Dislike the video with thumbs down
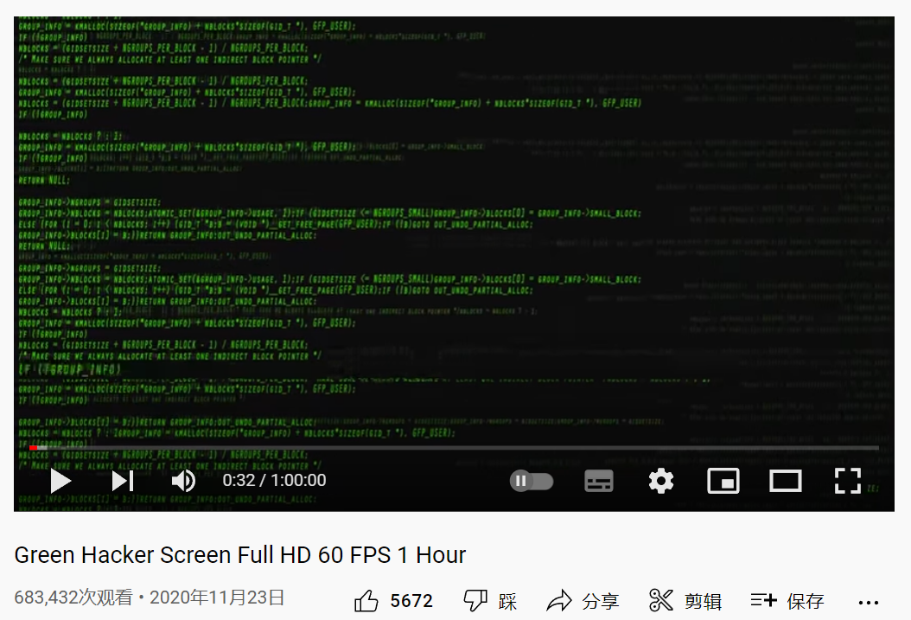The height and width of the screenshot is (620, 911). click(x=475, y=601)
